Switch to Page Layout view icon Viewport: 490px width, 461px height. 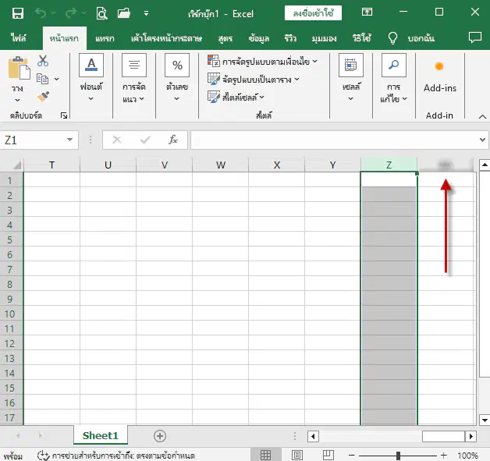[x=296, y=455]
